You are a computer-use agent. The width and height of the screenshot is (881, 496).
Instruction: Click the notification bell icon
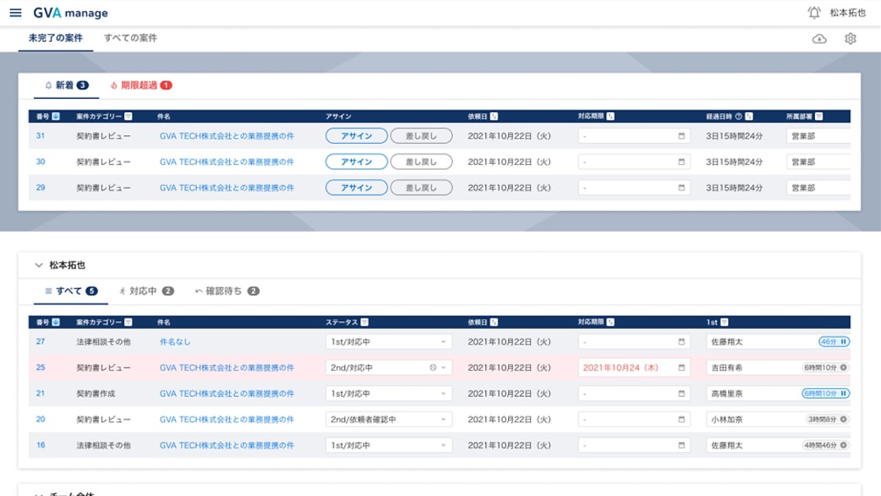(x=814, y=13)
